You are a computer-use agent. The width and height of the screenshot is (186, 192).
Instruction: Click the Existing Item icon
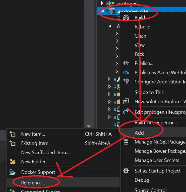coord(12,143)
